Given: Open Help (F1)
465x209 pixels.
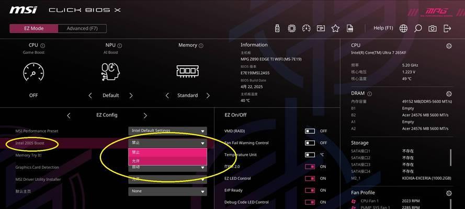Looking at the screenshot, I should pyautogui.click(x=383, y=28).
